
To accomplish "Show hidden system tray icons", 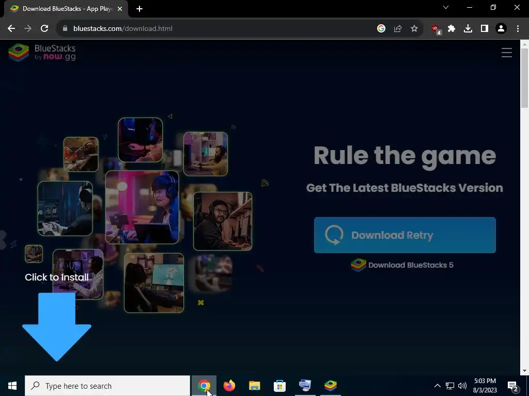I will coord(437,386).
